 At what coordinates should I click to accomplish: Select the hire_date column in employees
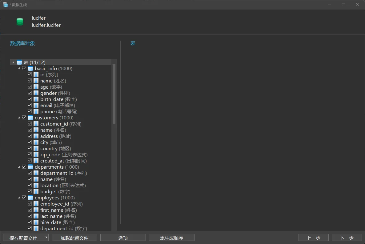click(x=51, y=222)
